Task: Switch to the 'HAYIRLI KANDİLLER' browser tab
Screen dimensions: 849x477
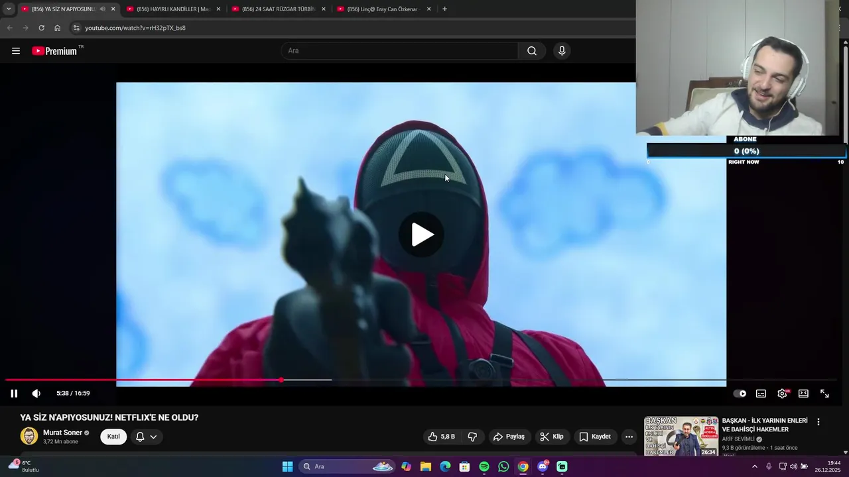Action: point(173,9)
